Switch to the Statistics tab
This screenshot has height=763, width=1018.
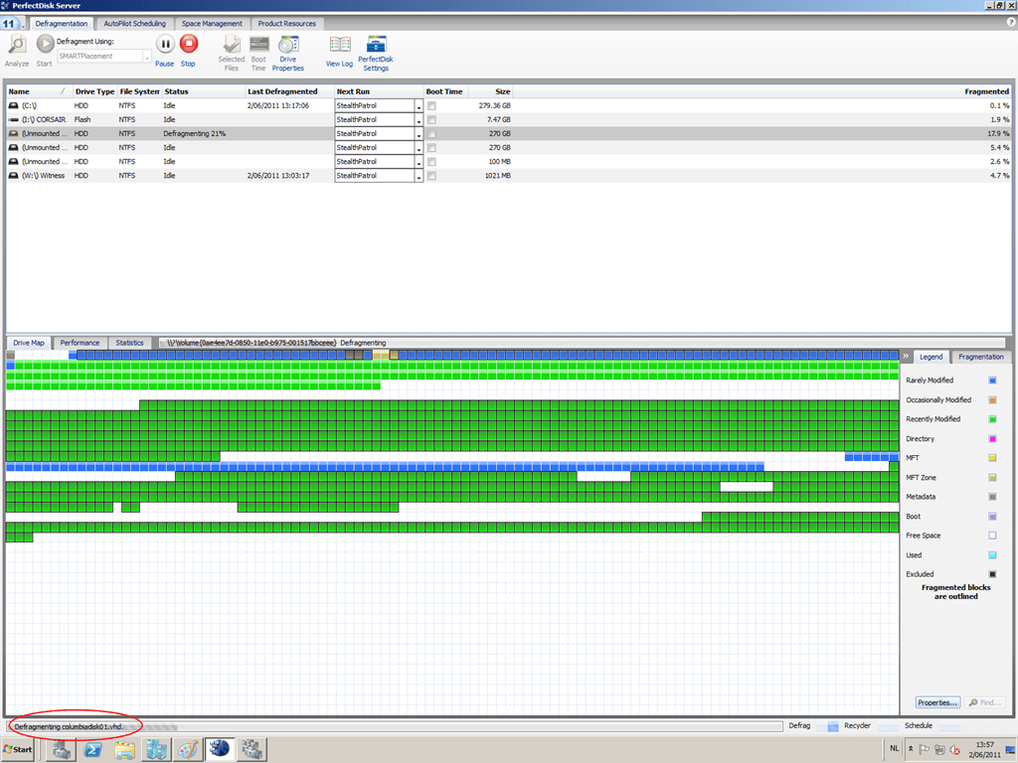point(129,343)
